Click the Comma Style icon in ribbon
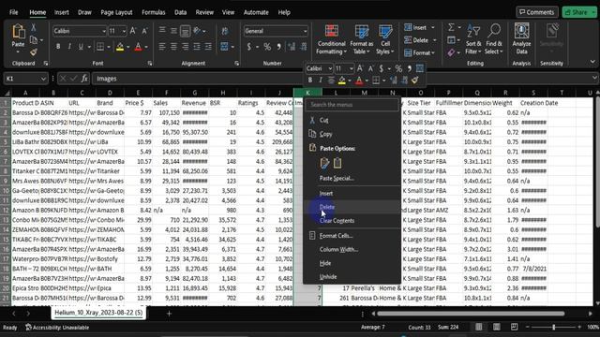This screenshot has width=600, height=337. pyautogui.click(x=279, y=47)
